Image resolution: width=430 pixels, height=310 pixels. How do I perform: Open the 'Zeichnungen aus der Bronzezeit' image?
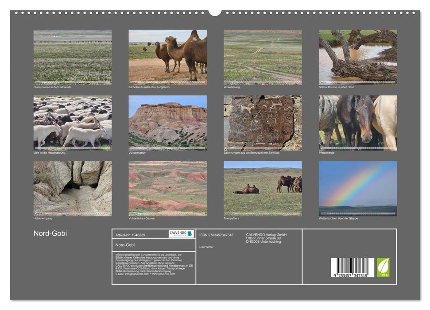[x=263, y=123]
